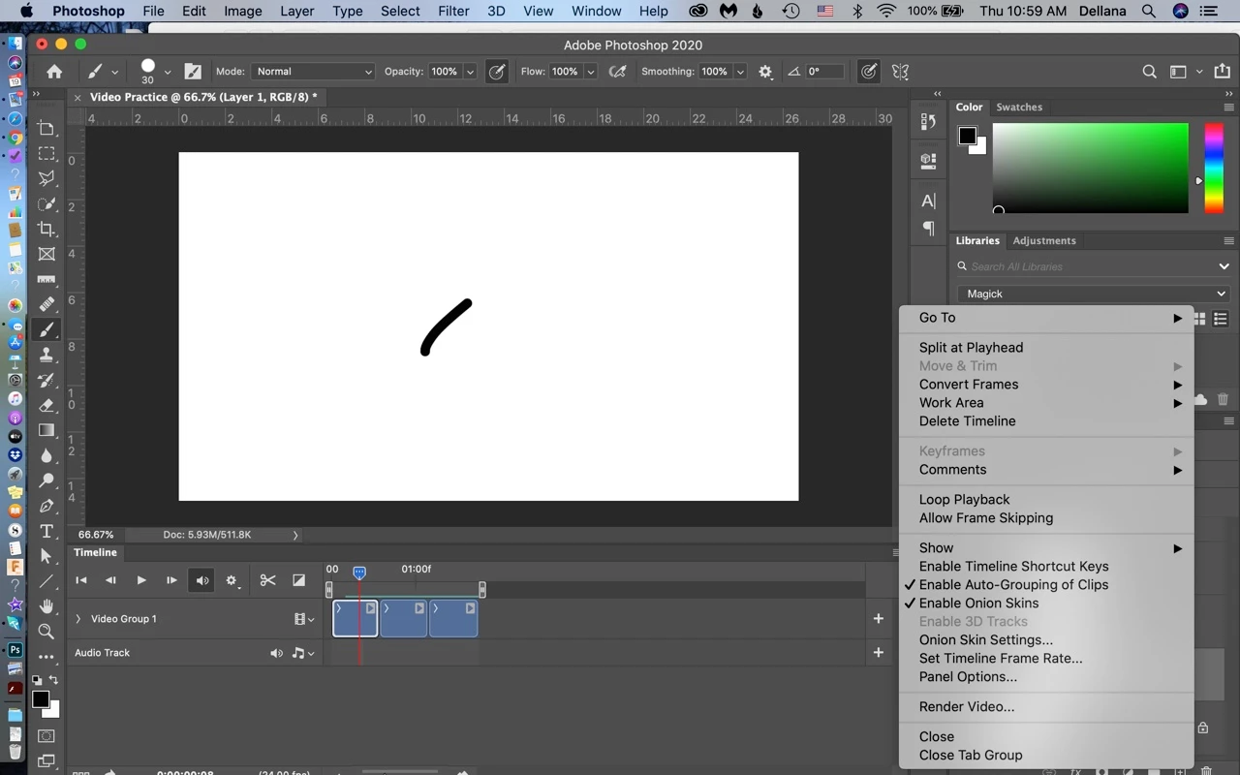Screen dimensions: 1240x775
Task: Select the History Brush tool
Action: [x=46, y=381]
